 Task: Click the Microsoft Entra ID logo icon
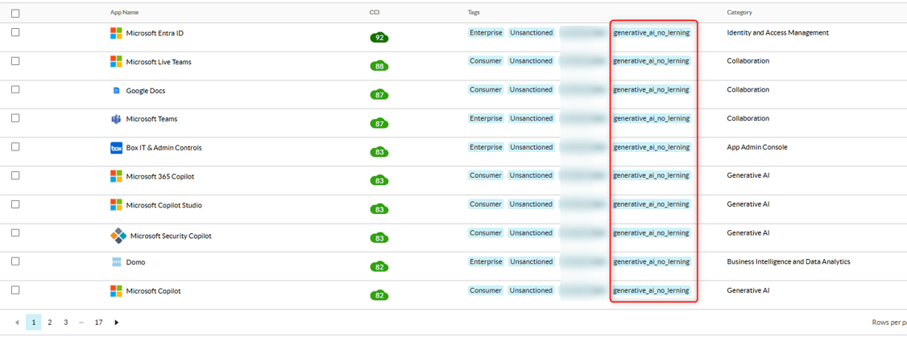click(116, 34)
